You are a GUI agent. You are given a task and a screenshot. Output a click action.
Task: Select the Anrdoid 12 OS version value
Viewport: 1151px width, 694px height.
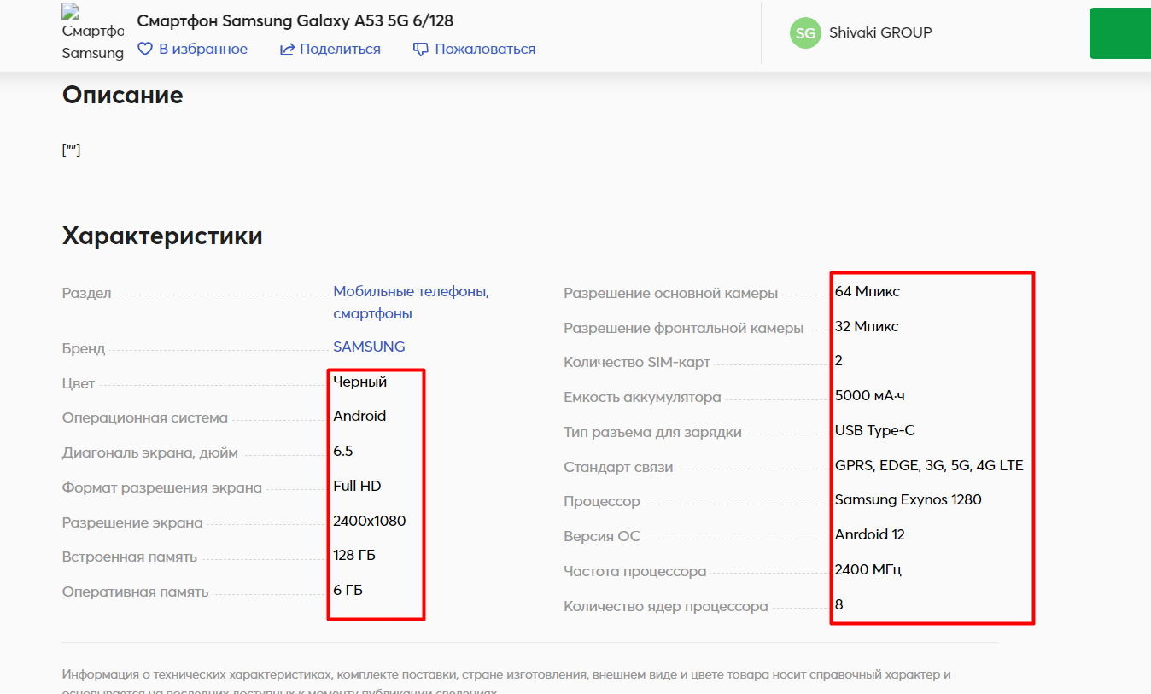(870, 534)
